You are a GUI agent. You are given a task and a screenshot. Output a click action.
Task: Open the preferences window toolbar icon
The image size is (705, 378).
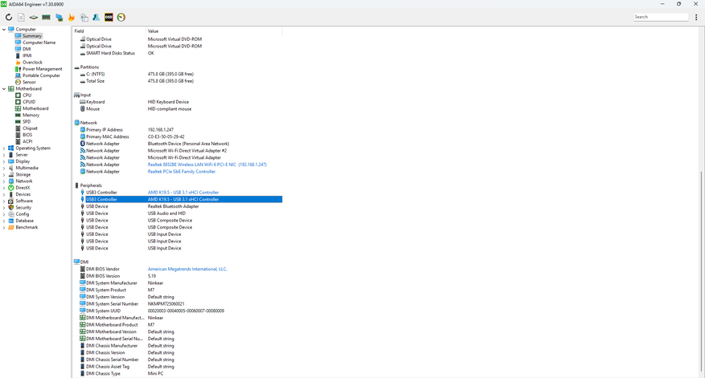tap(84, 18)
